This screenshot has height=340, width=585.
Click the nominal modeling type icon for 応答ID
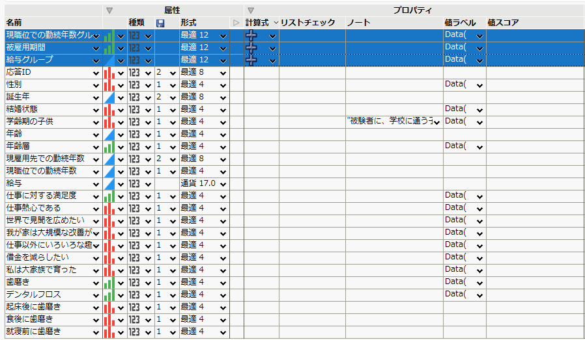click(109, 73)
